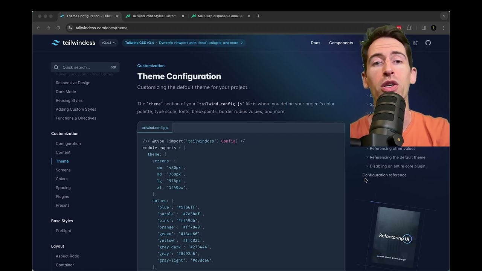Image resolution: width=482 pixels, height=271 pixels.
Task: Switch to the Theme Configuration browser tab
Action: click(89, 16)
